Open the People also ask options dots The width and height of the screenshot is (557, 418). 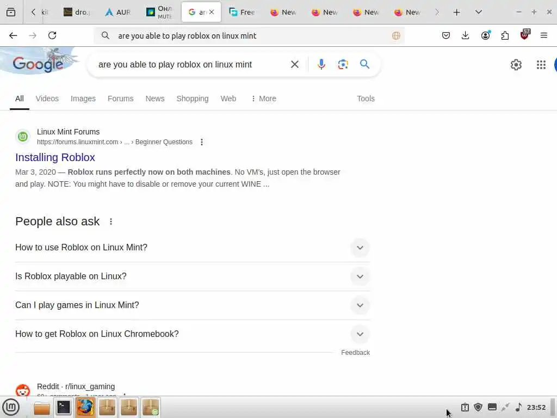pyautogui.click(x=111, y=222)
